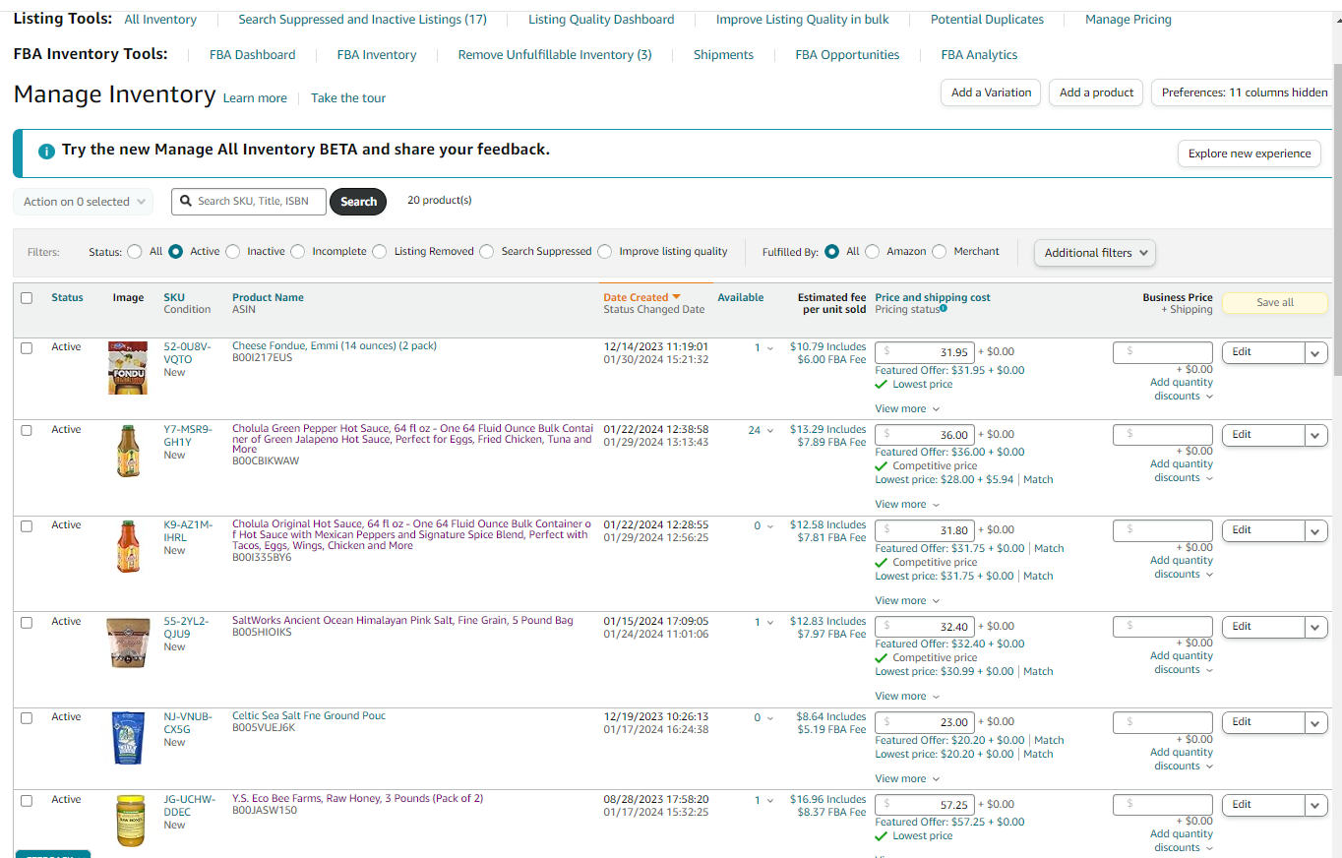Open the Edit dropdown arrow for Cheese Fondue
Viewport: 1342px width, 858px height.
(1316, 352)
